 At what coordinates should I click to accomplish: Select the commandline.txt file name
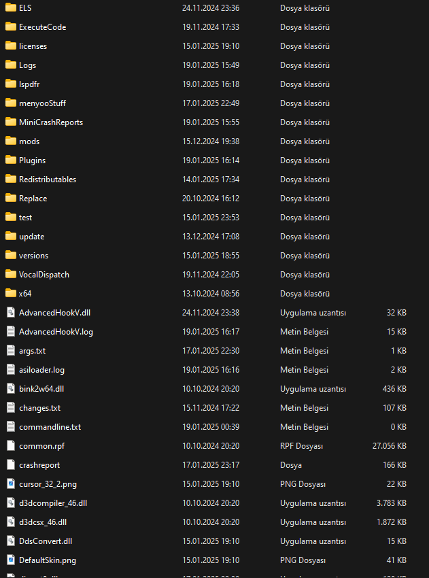50,427
